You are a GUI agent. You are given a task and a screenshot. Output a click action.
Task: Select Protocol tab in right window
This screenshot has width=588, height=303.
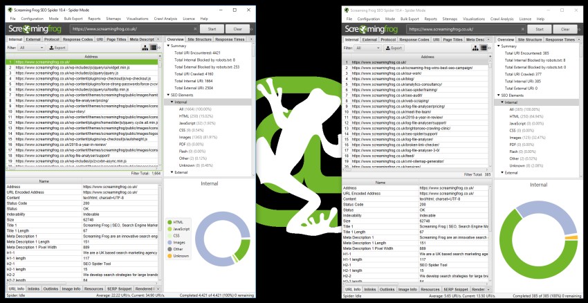(x=388, y=39)
